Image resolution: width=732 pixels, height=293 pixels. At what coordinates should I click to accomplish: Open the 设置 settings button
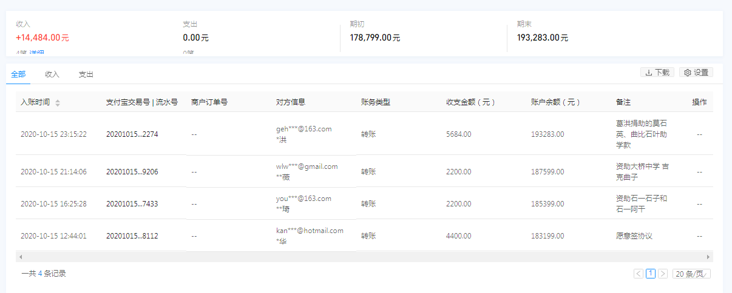[696, 73]
